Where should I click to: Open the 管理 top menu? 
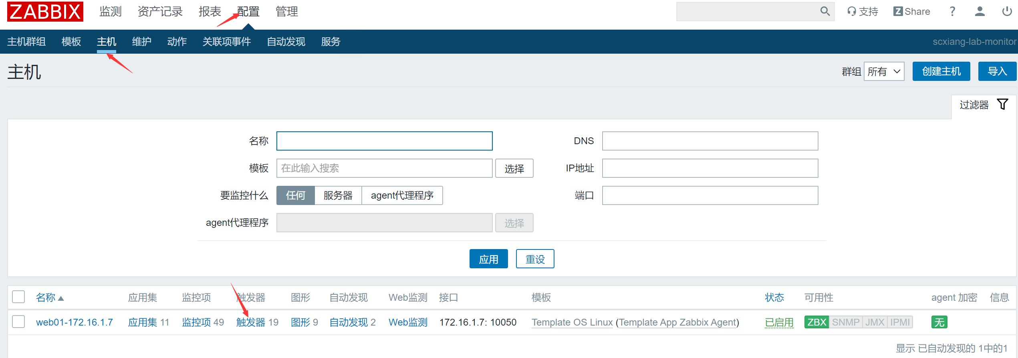tap(287, 12)
